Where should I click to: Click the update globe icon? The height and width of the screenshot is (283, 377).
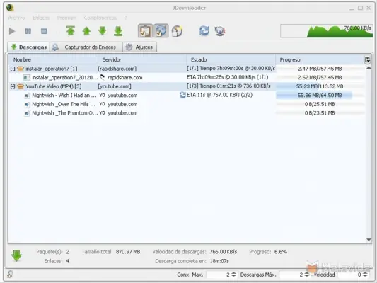click(x=220, y=31)
